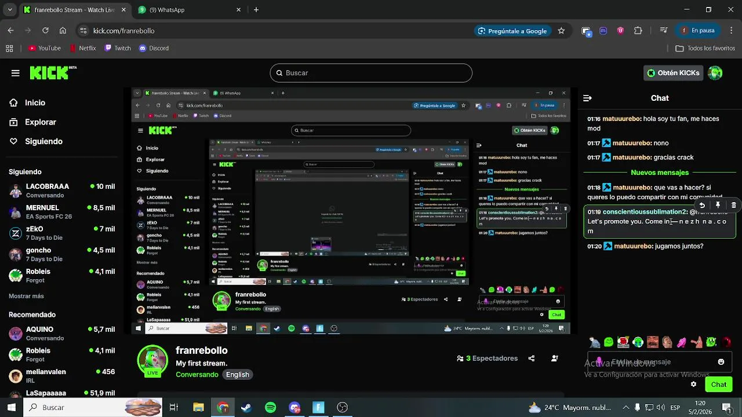Open the Siguiendo sidebar link

(36, 141)
